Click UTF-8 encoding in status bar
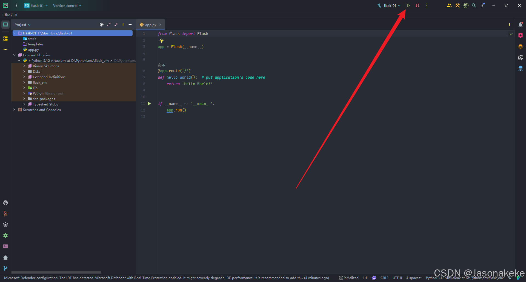Viewport: 526px width, 282px height. (x=397, y=278)
